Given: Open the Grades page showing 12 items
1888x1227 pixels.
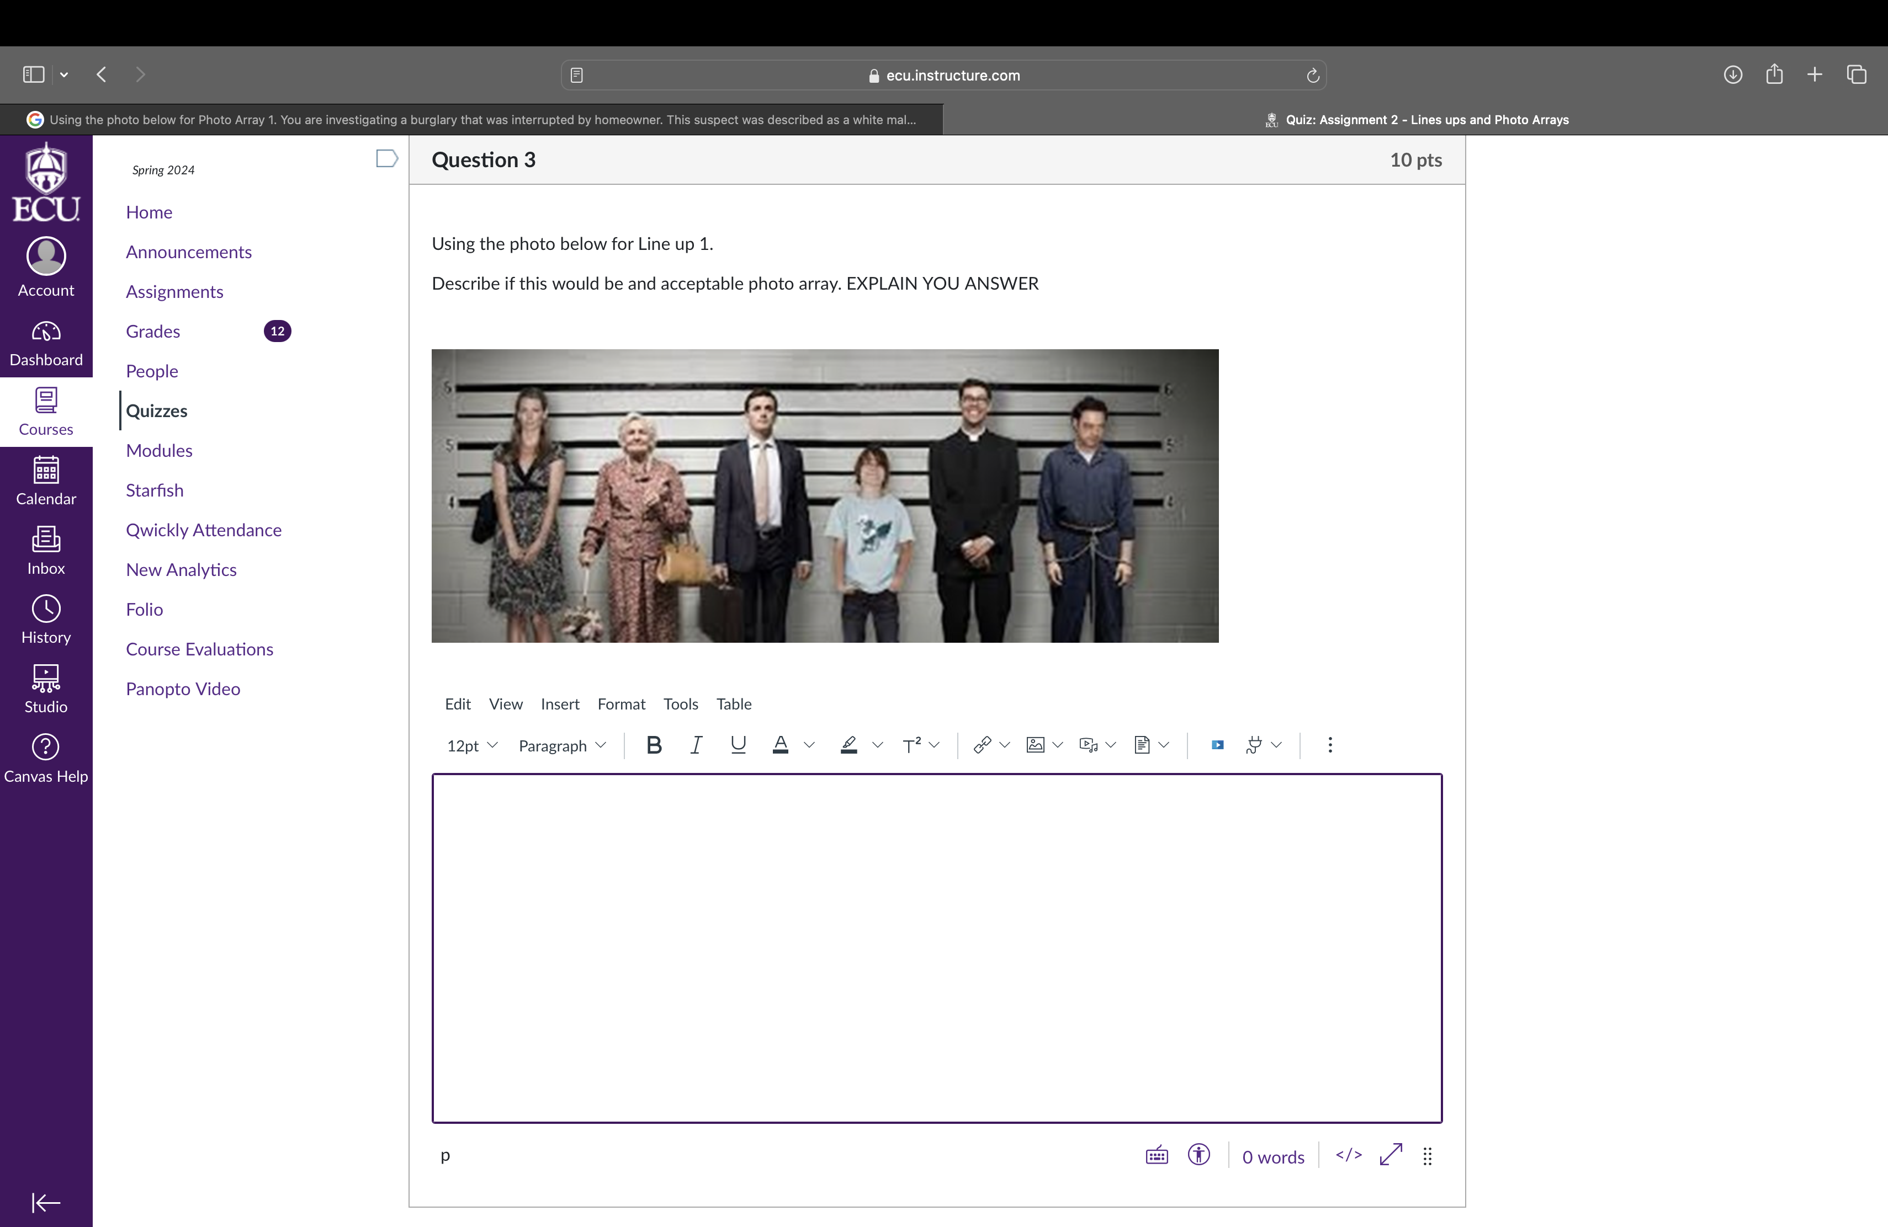Looking at the screenshot, I should (x=152, y=332).
